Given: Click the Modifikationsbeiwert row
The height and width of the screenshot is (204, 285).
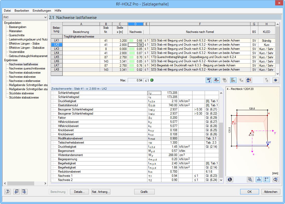Looking at the screenshot, I should (x=135, y=138).
